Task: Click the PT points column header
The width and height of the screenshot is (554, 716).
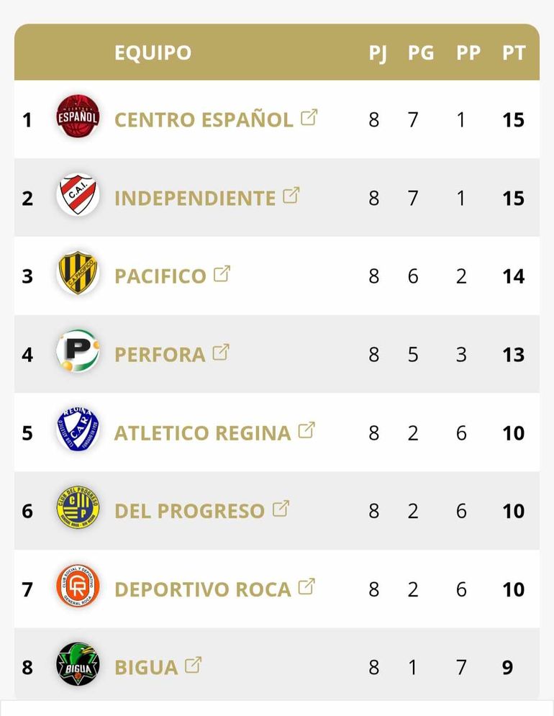Action: point(514,53)
